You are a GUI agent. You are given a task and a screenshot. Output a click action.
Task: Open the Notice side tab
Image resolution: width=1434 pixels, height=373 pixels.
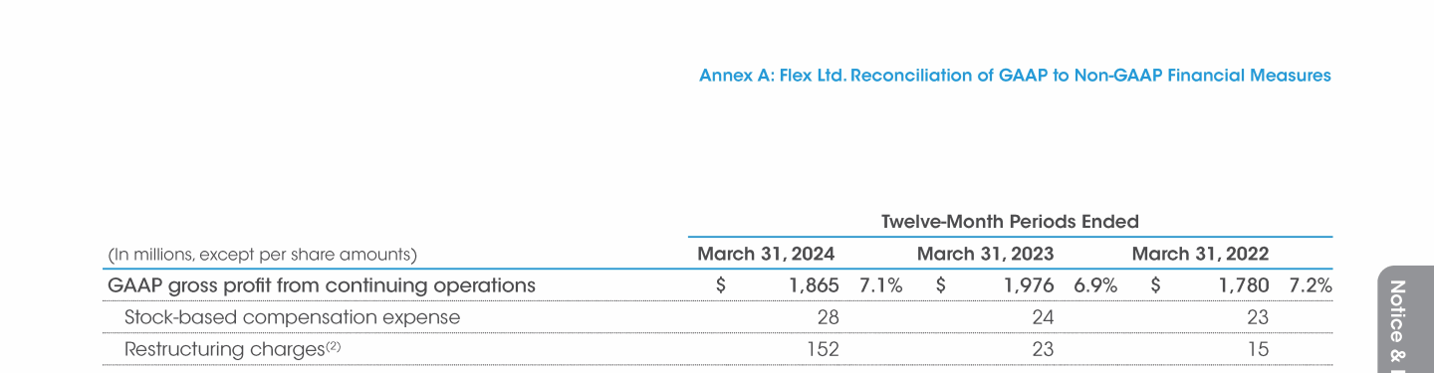[1406, 318]
